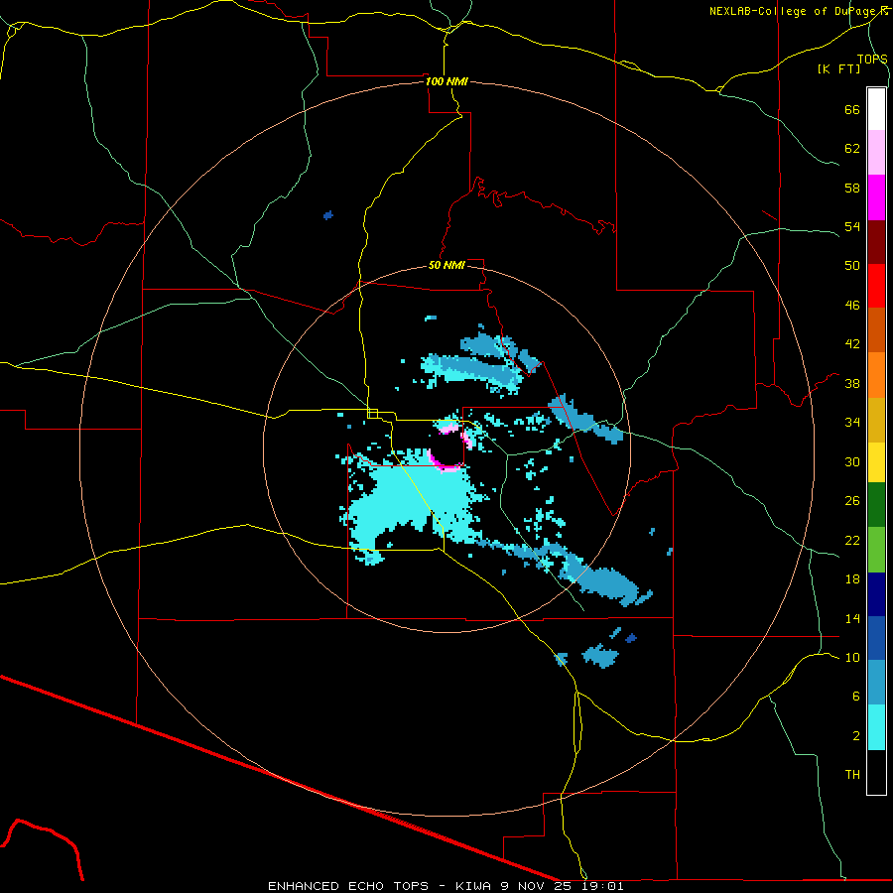893x893 pixels.
Task: Click the legend value 34
Action: coord(852,422)
